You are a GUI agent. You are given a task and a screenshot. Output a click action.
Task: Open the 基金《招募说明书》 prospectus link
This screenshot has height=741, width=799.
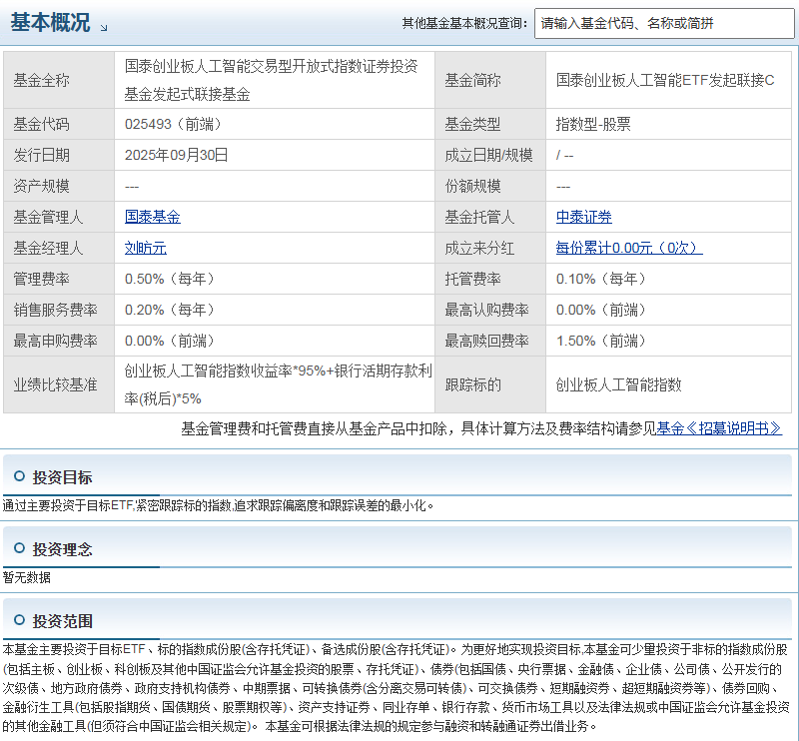[x=718, y=428]
